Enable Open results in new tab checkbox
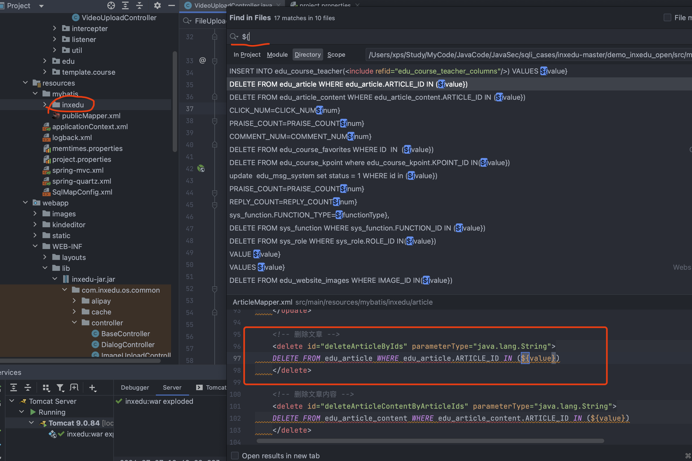 tap(235, 455)
